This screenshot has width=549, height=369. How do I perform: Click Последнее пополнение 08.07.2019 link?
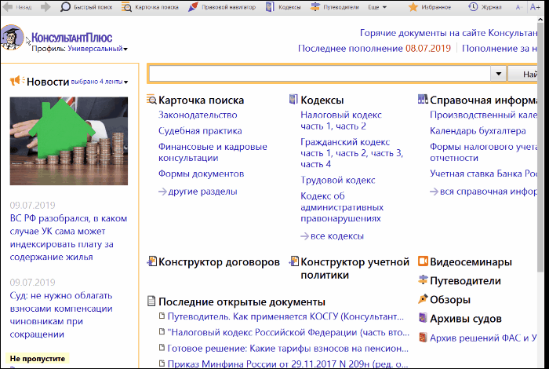(374, 49)
